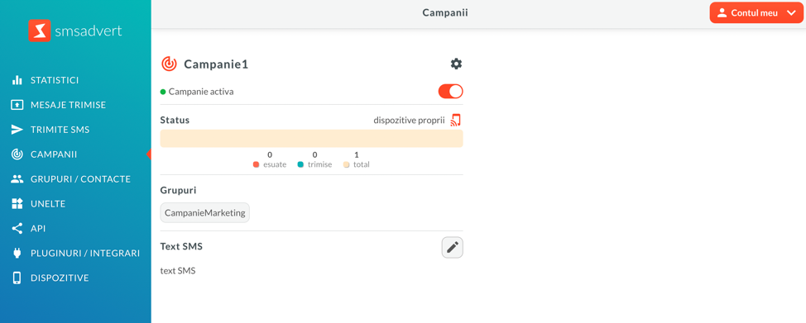This screenshot has width=806, height=323.
Task: Click the CampanieMarketing group tag
Action: [205, 212]
